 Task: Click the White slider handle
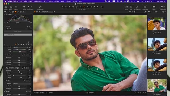tap(14, 75)
